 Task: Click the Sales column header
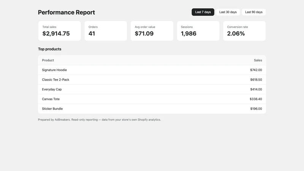click(x=258, y=60)
